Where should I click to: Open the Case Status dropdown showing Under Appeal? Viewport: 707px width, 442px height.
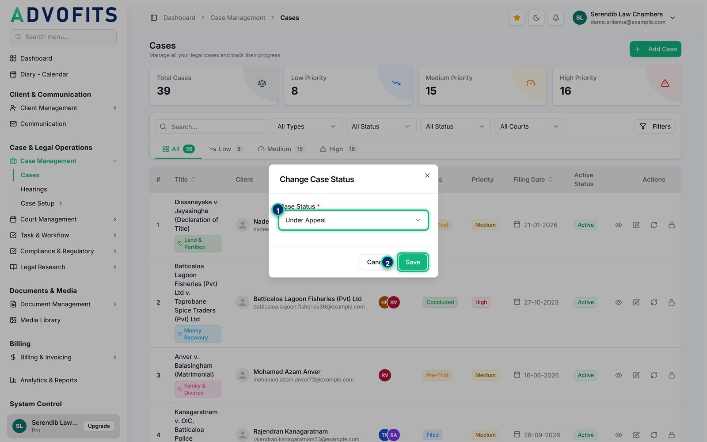point(353,220)
